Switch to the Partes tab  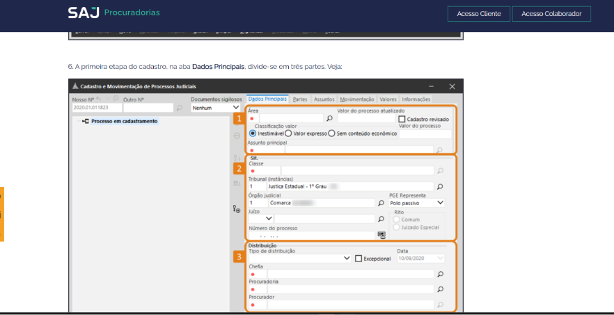click(300, 99)
